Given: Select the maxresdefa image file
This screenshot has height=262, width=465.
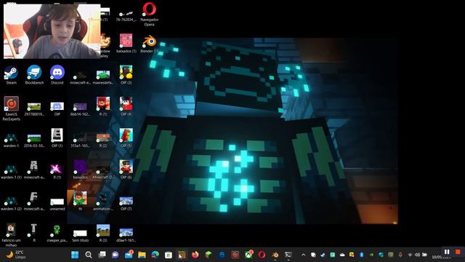Looking at the screenshot, I should 103,77.
